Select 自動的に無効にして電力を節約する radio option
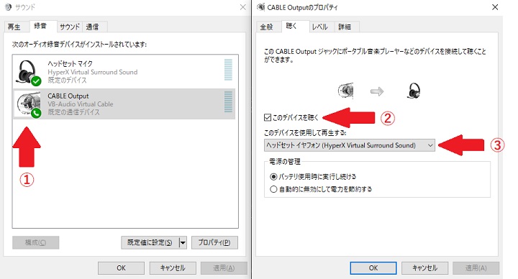Screen dimensions: 518x279 273,189
